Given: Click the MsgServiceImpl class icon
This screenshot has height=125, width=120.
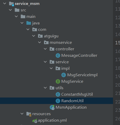Looking at the screenshot, I should click(x=64, y=75).
